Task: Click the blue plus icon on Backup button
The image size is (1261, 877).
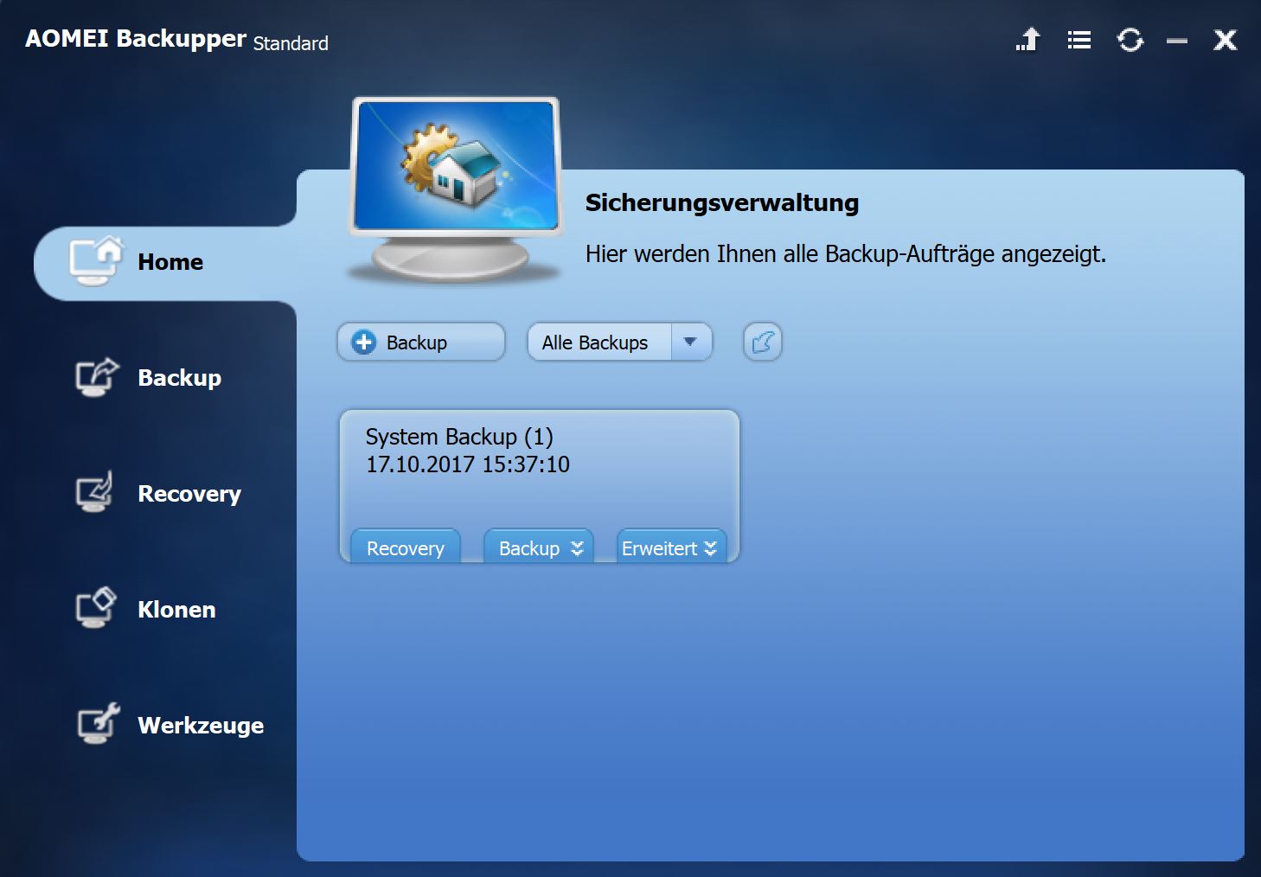Action: coord(364,342)
